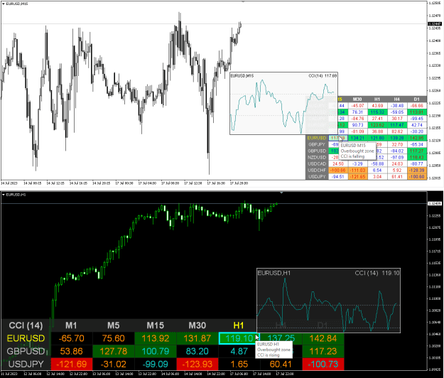Click the green 131.87 cell
The width and height of the screenshot is (444, 378).
point(197,338)
